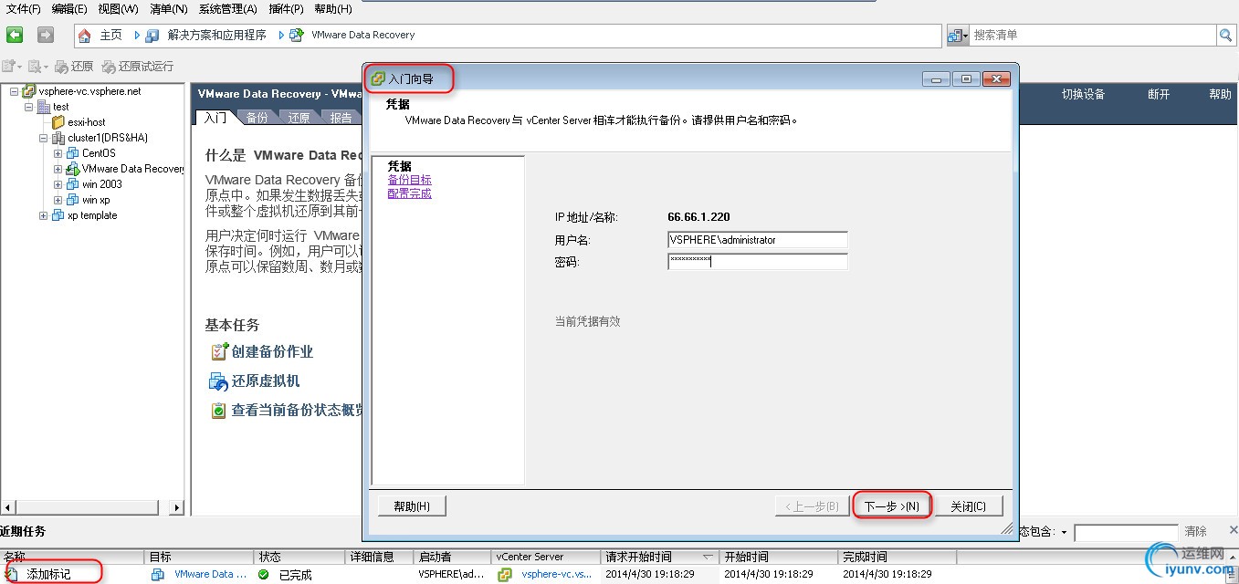Switch to the 备份 tab

[x=257, y=118]
